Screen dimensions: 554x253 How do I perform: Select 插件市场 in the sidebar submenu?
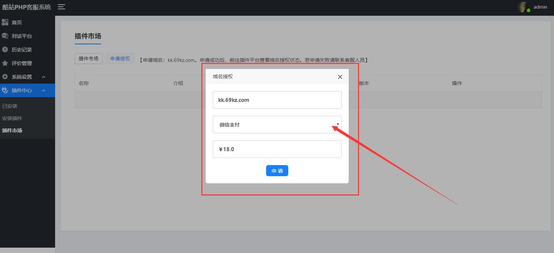tap(12, 130)
